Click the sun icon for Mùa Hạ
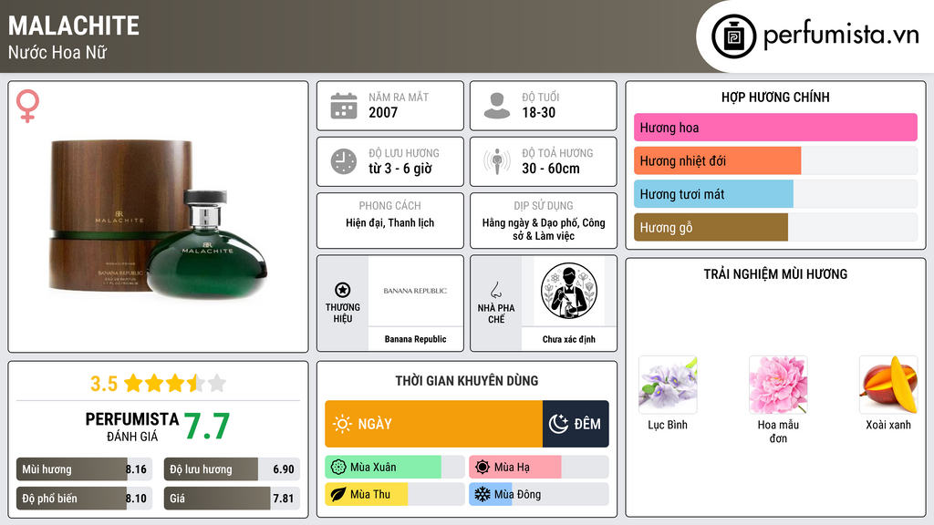 tap(483, 468)
